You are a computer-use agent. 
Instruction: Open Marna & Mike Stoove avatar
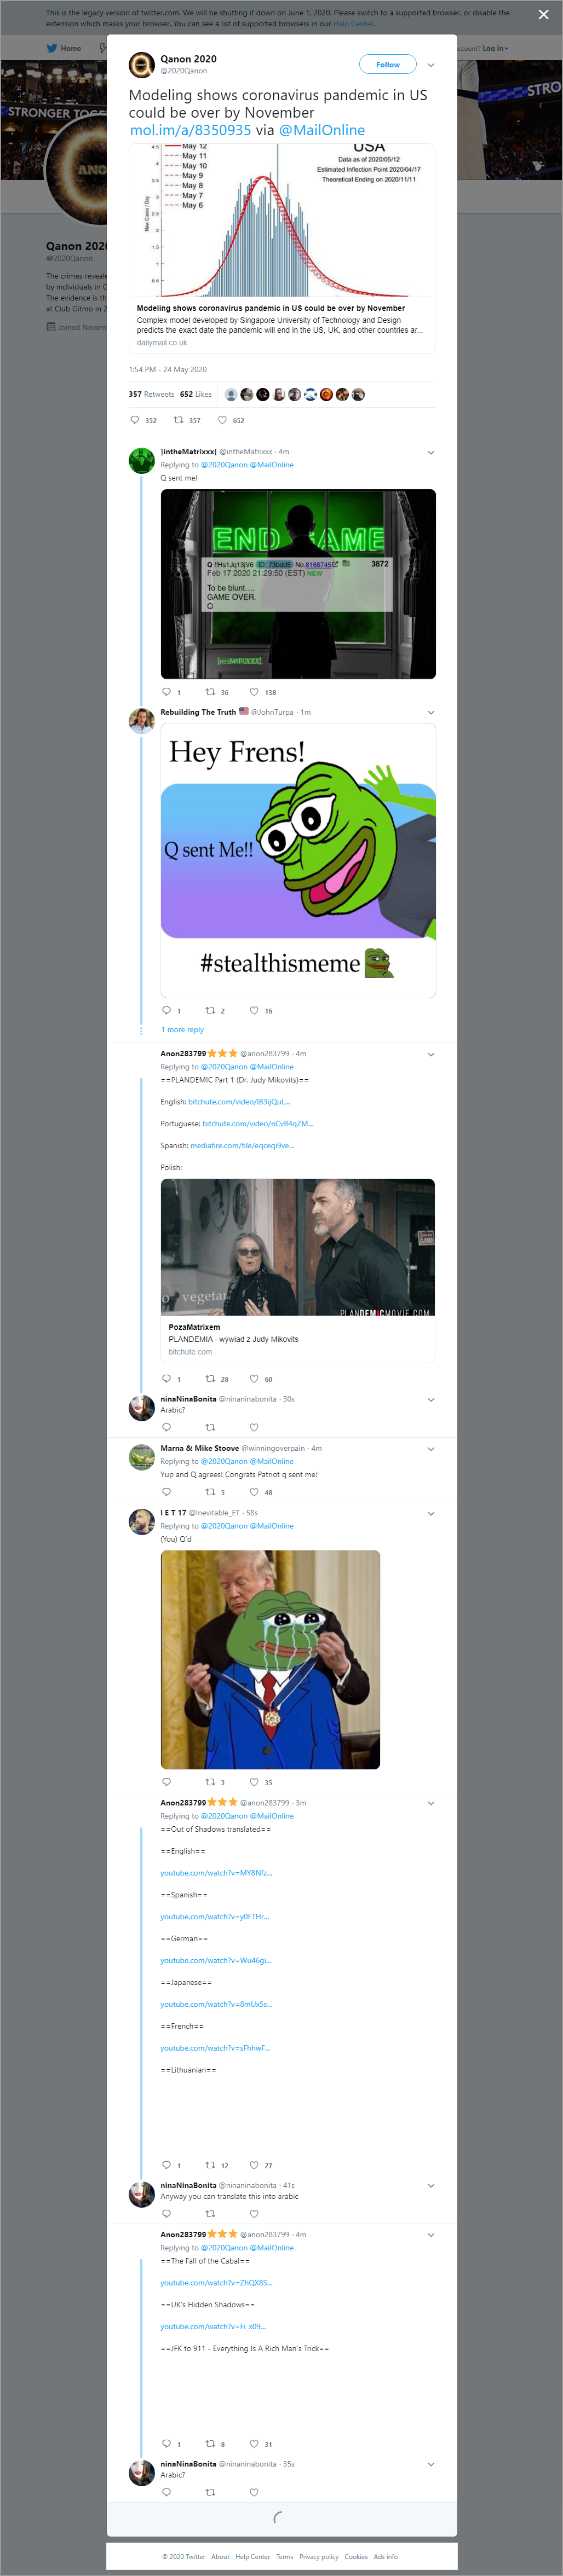[142, 1457]
